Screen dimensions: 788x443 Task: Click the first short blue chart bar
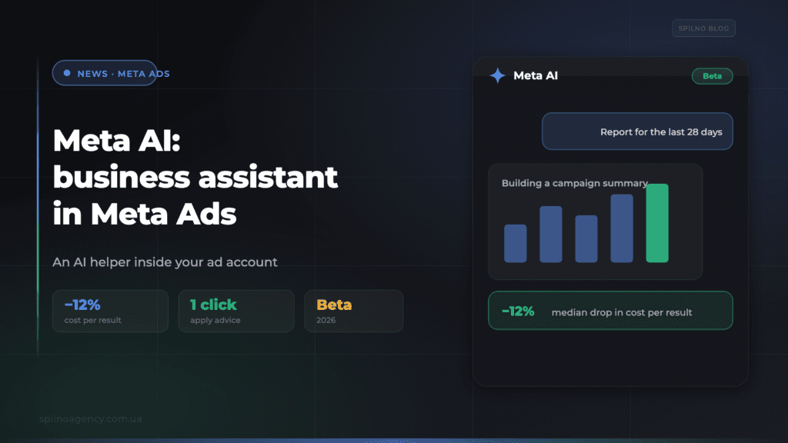[x=516, y=243]
